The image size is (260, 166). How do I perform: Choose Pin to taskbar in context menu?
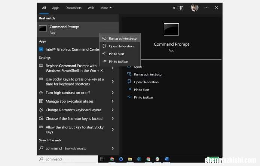point(120,61)
